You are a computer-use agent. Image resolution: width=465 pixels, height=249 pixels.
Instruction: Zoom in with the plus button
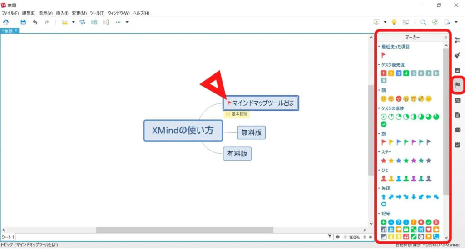coord(365,237)
